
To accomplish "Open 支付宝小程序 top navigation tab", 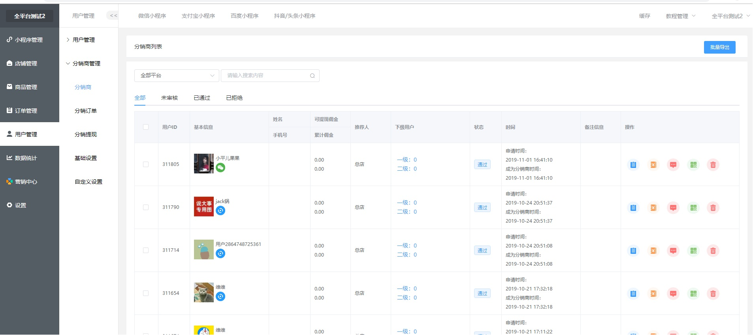I will tap(198, 16).
